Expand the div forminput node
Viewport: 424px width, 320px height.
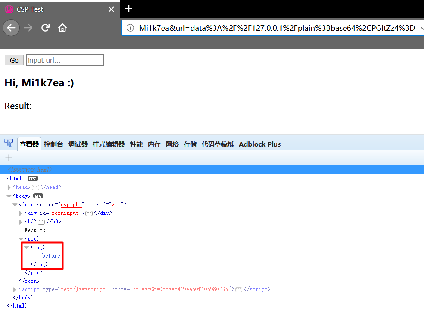pyautogui.click(x=21, y=213)
